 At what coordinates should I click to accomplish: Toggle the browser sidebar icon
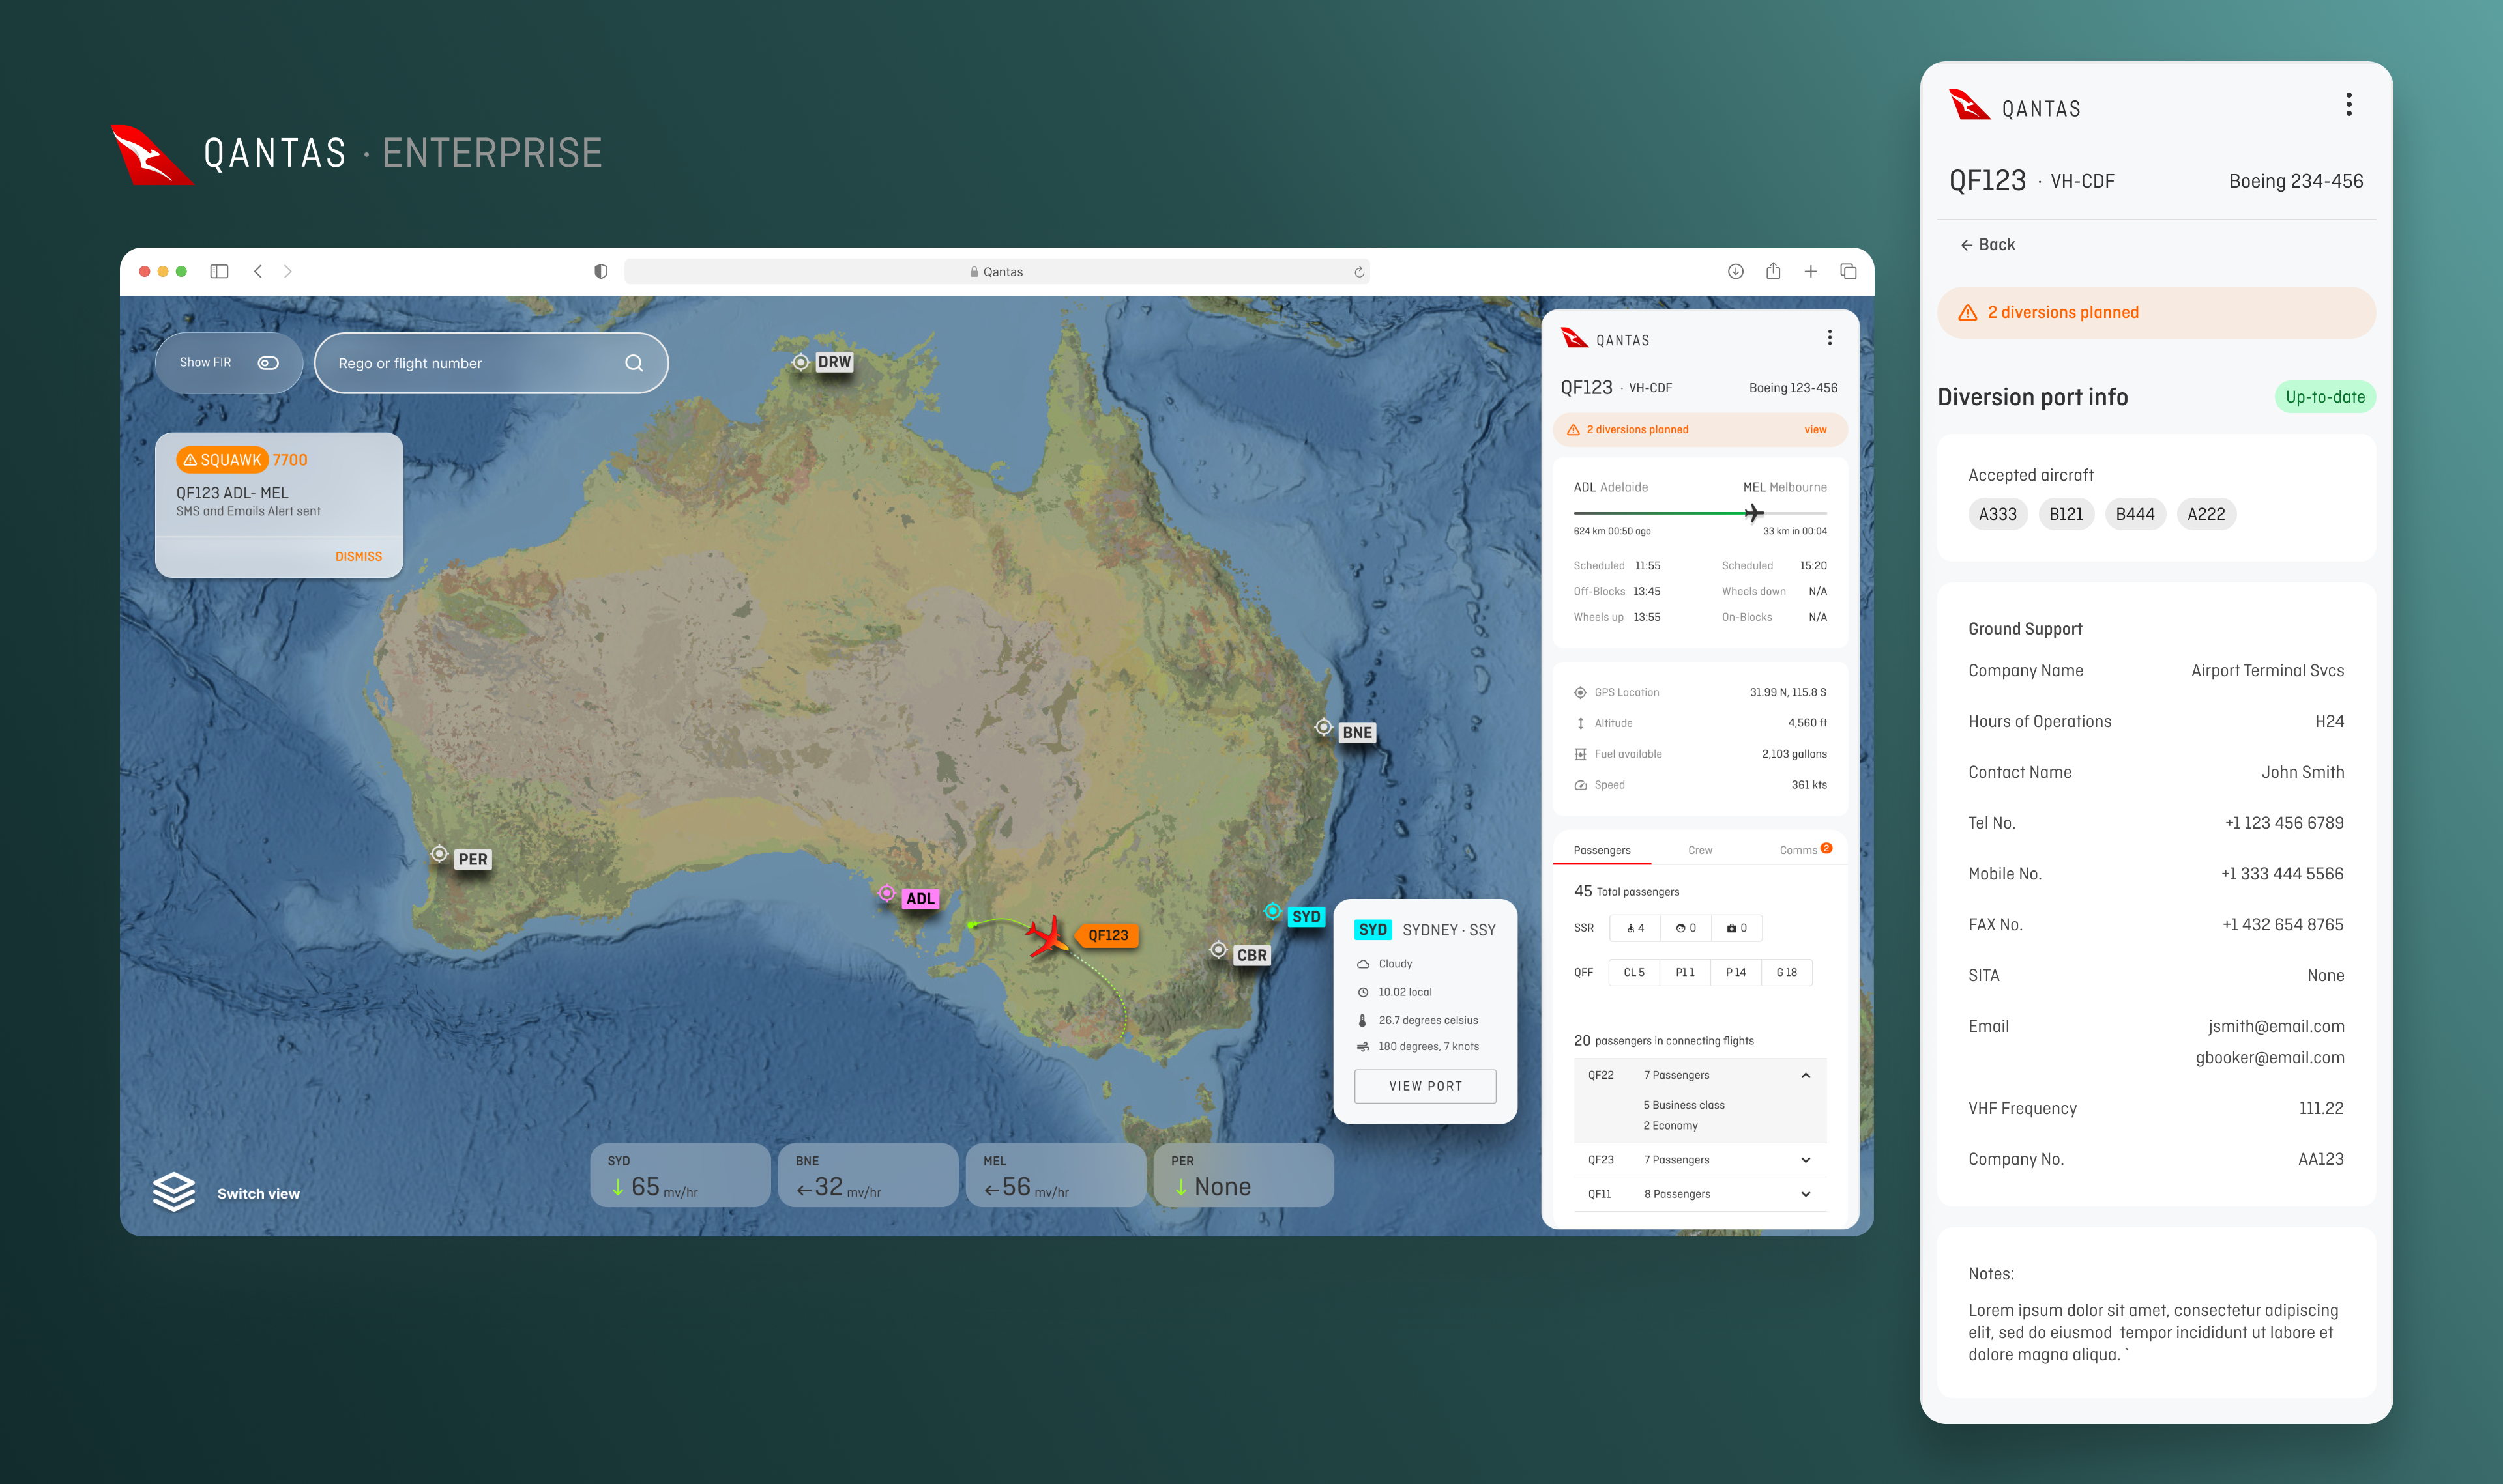pos(219,271)
